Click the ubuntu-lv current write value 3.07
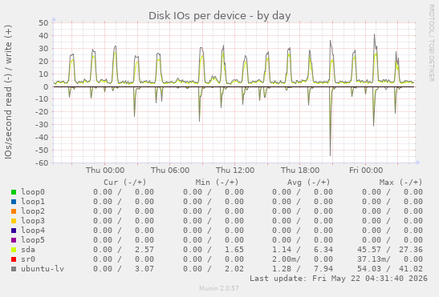The height and width of the screenshot is (297, 439). [x=144, y=269]
